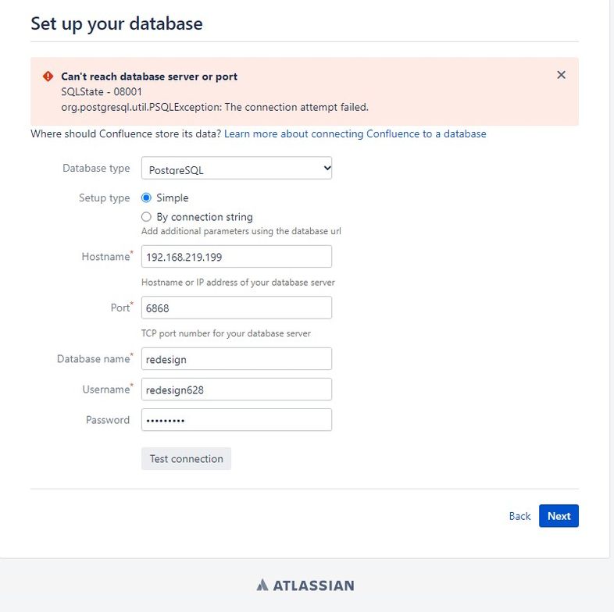This screenshot has height=612, width=614.
Task: Click into the Username field
Action: click(x=237, y=390)
